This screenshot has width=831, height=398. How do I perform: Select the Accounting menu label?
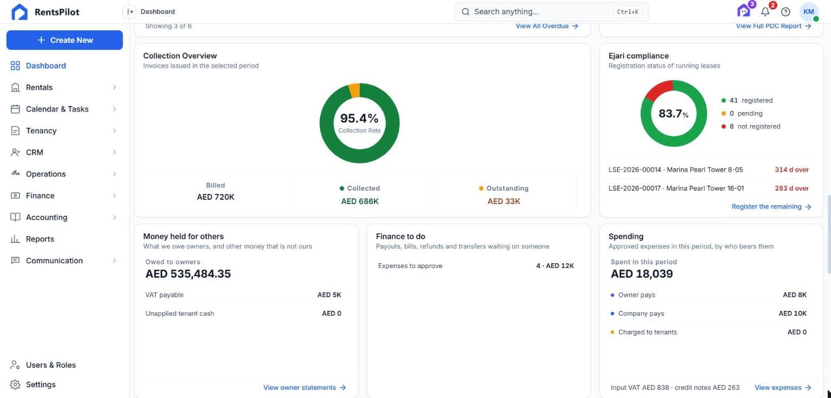(47, 217)
